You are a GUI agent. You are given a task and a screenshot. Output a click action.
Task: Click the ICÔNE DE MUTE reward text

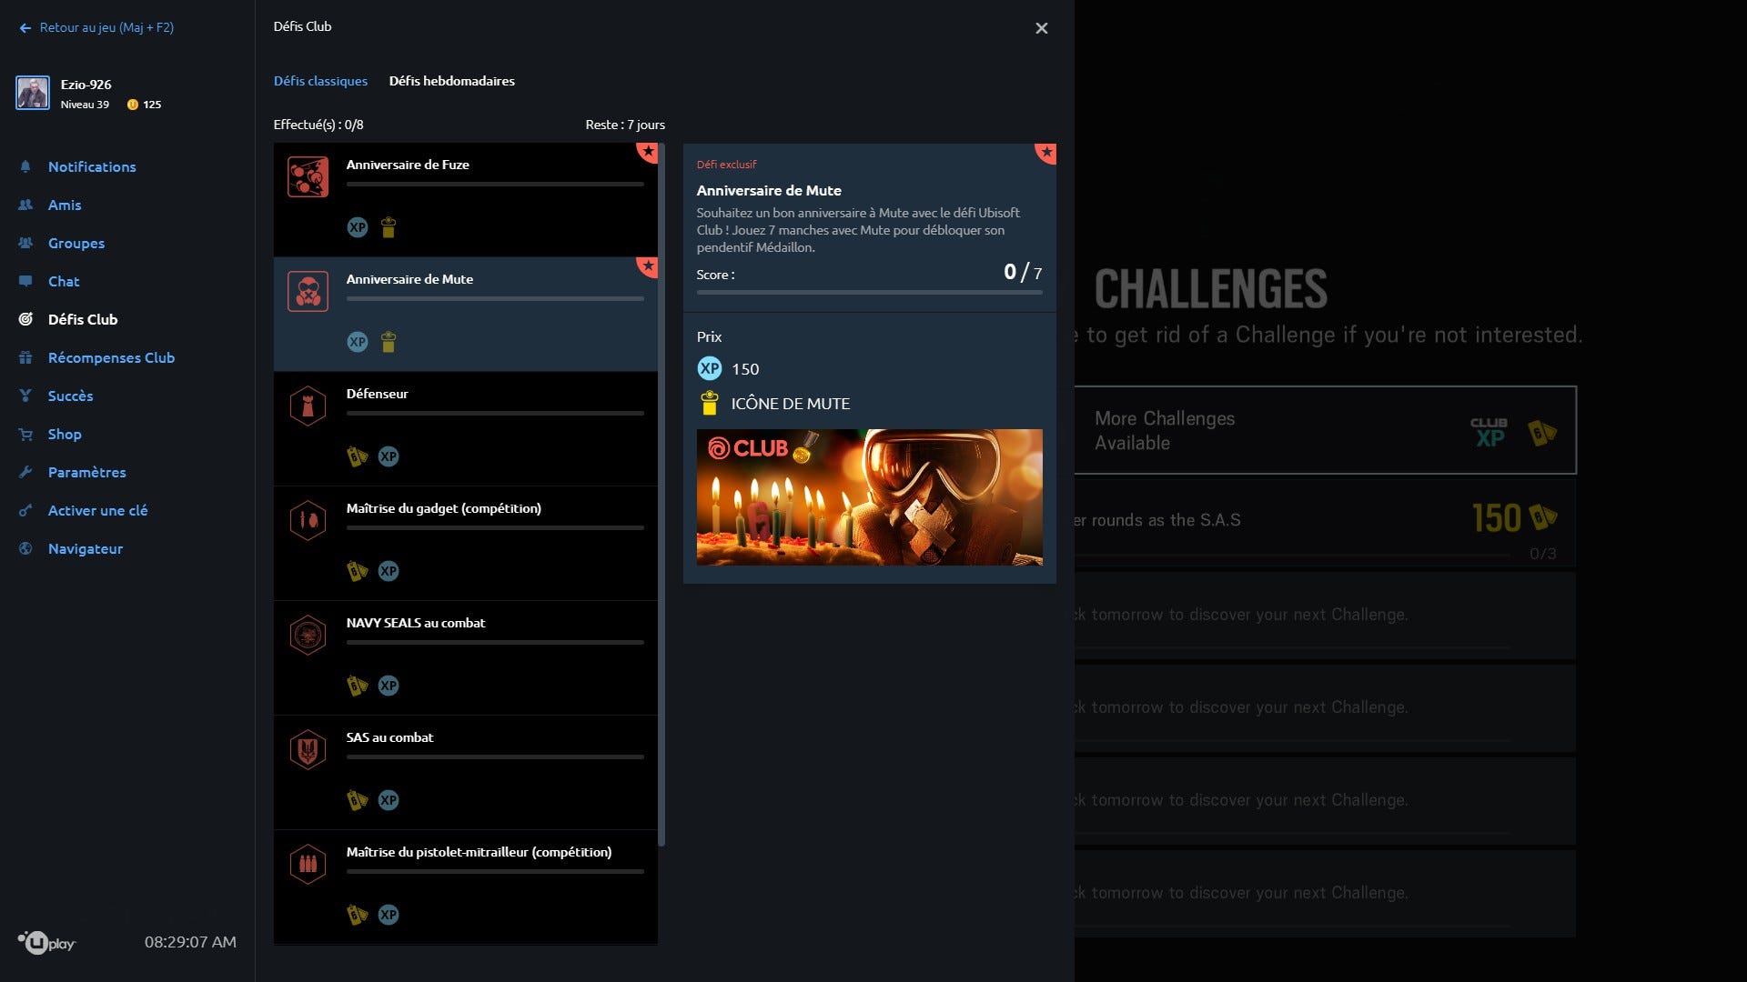(x=791, y=404)
